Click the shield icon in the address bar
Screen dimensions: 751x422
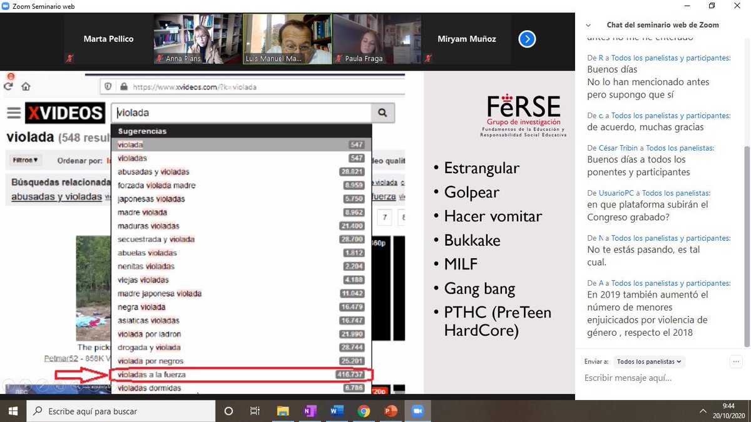click(x=108, y=87)
